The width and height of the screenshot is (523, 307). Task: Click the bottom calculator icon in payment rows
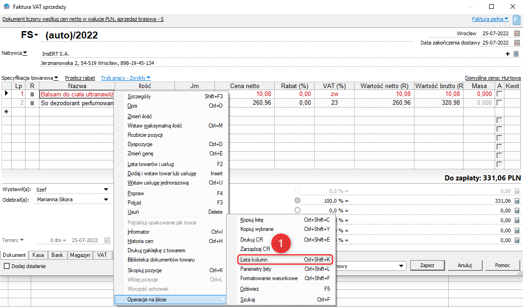(x=517, y=241)
